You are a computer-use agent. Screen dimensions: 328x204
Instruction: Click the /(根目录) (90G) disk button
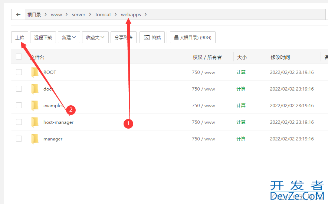[193, 37]
